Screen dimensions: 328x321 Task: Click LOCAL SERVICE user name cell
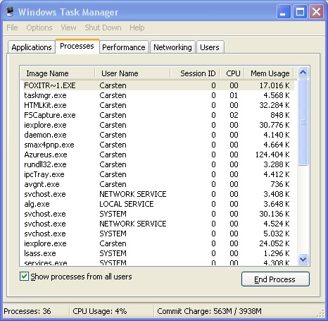point(127,204)
